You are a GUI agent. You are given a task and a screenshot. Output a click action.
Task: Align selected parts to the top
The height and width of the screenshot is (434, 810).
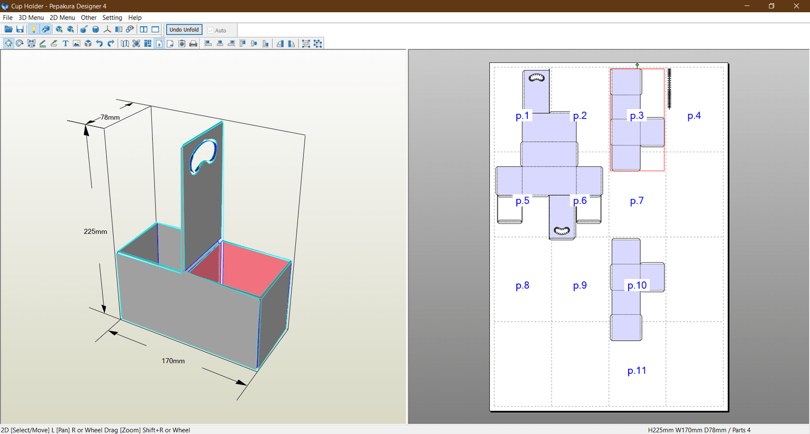point(243,44)
